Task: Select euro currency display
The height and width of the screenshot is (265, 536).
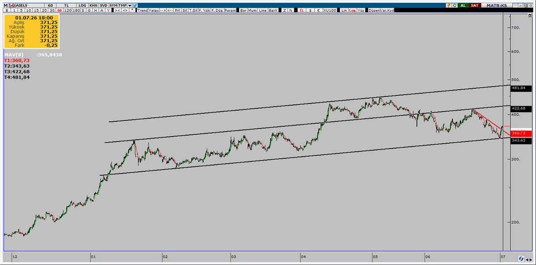Action: (318, 10)
